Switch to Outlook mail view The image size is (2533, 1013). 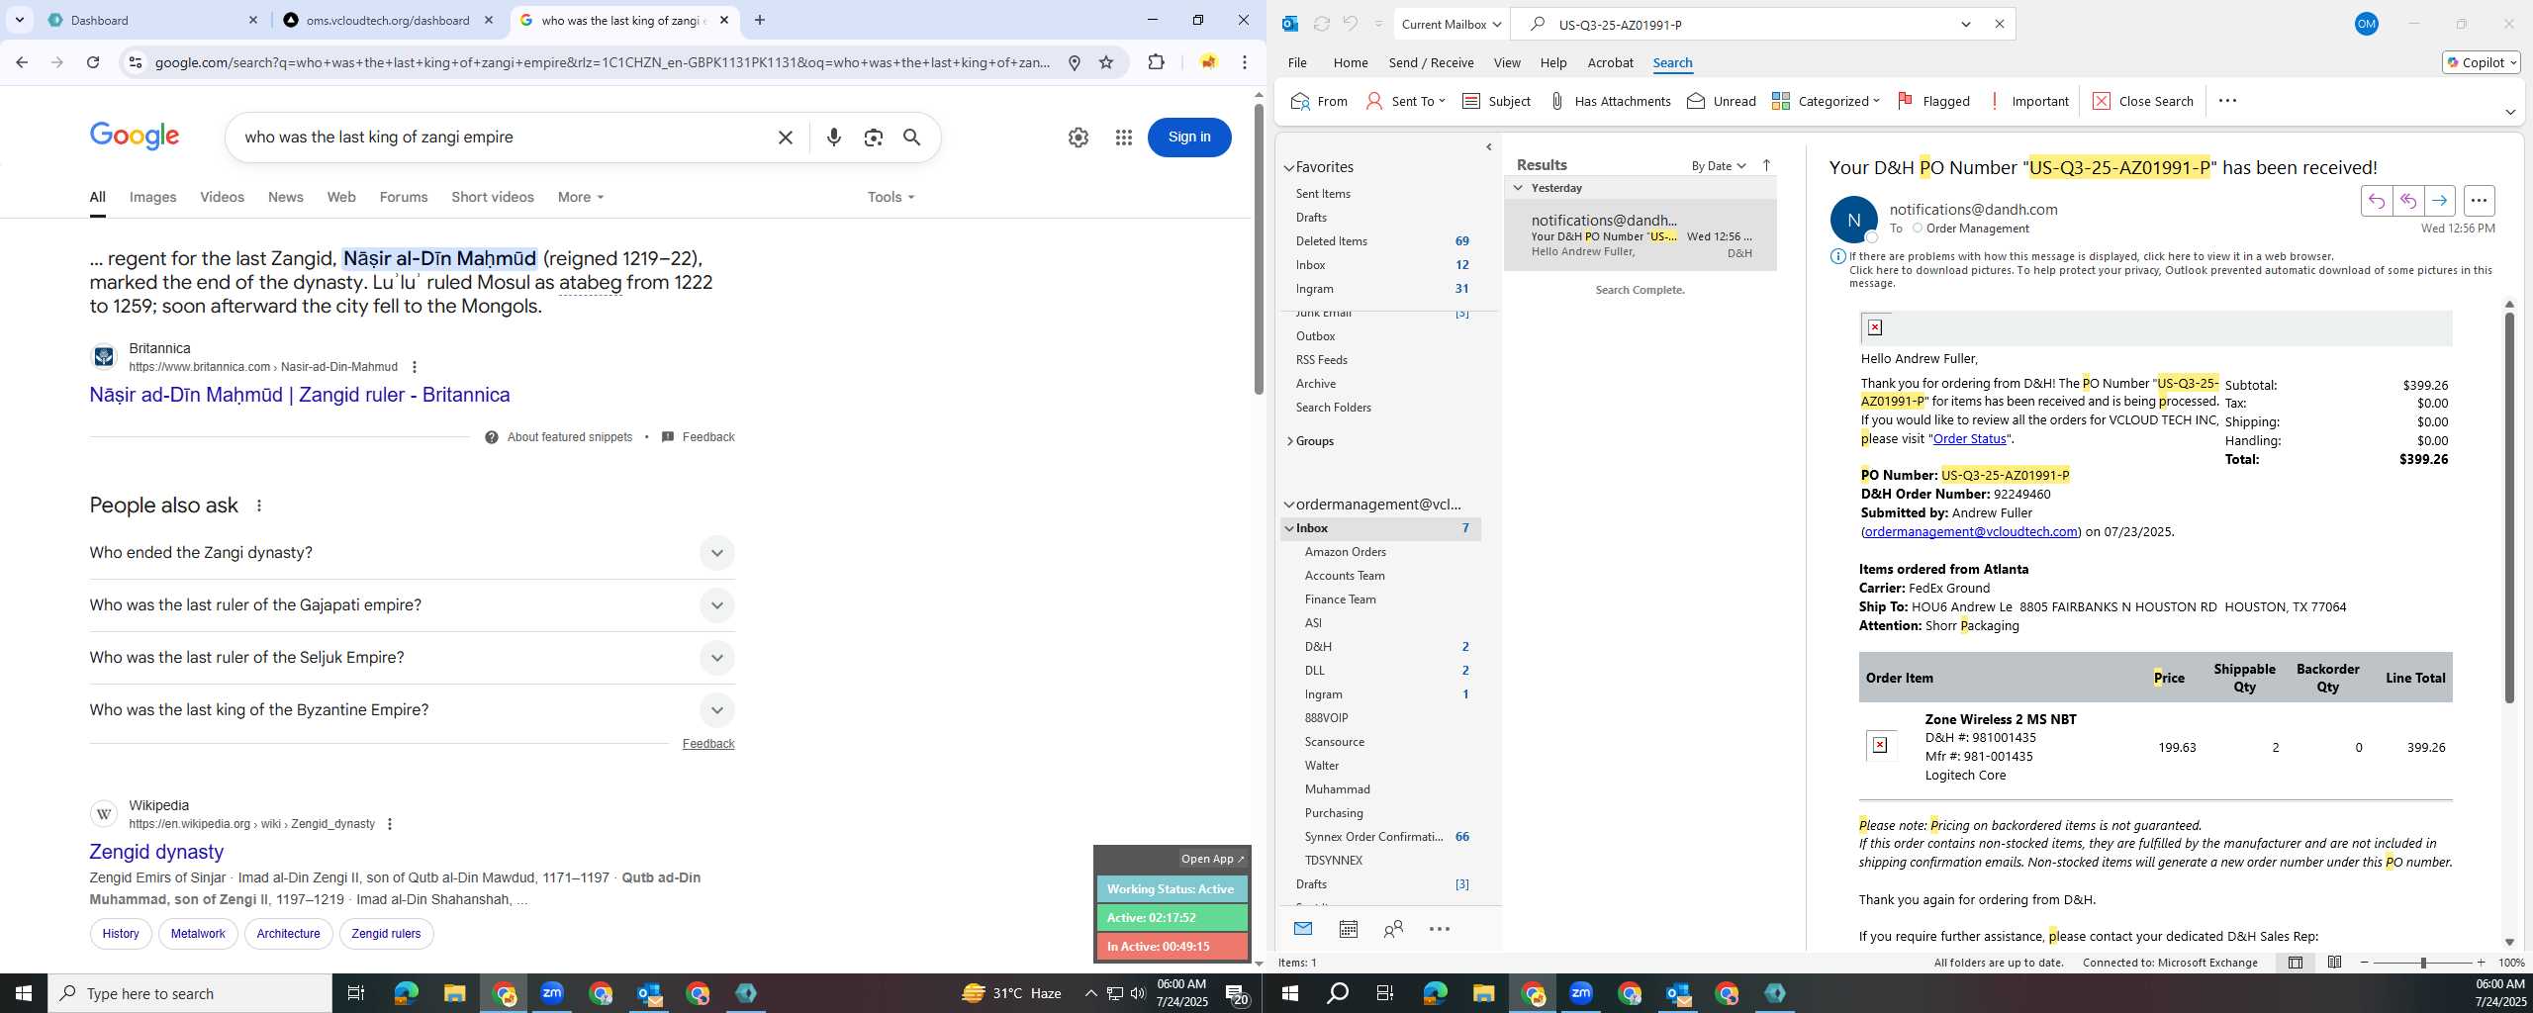pos(1302,929)
